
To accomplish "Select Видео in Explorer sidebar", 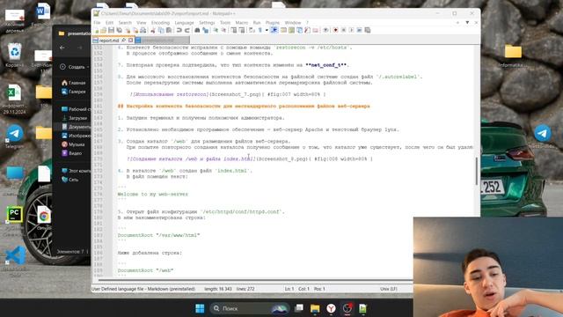I will click(72, 153).
